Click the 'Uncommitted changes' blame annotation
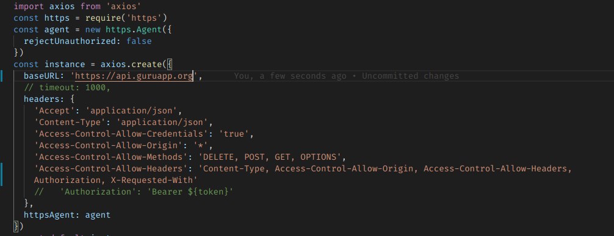 (410, 76)
